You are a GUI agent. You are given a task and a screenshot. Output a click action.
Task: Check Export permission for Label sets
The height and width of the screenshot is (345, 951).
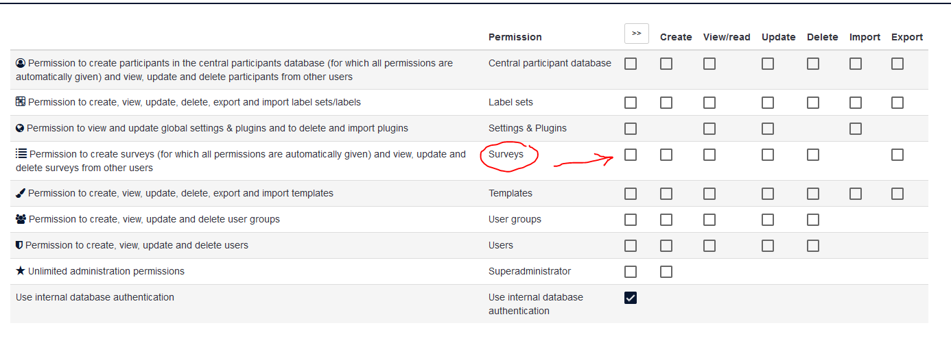click(x=897, y=103)
